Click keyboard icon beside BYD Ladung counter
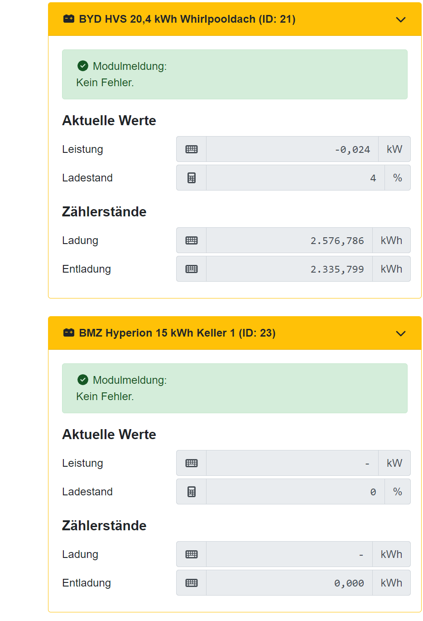423x621 pixels. pos(192,240)
